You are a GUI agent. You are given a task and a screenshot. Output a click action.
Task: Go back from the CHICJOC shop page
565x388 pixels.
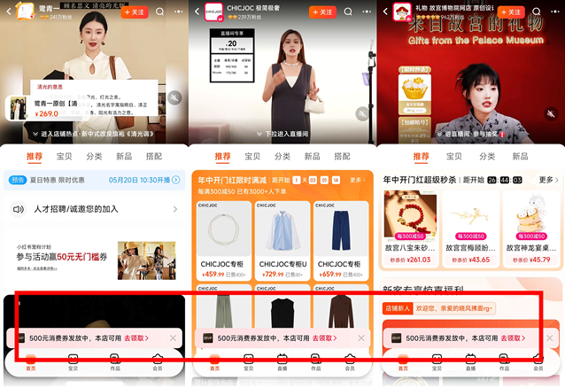197,12
